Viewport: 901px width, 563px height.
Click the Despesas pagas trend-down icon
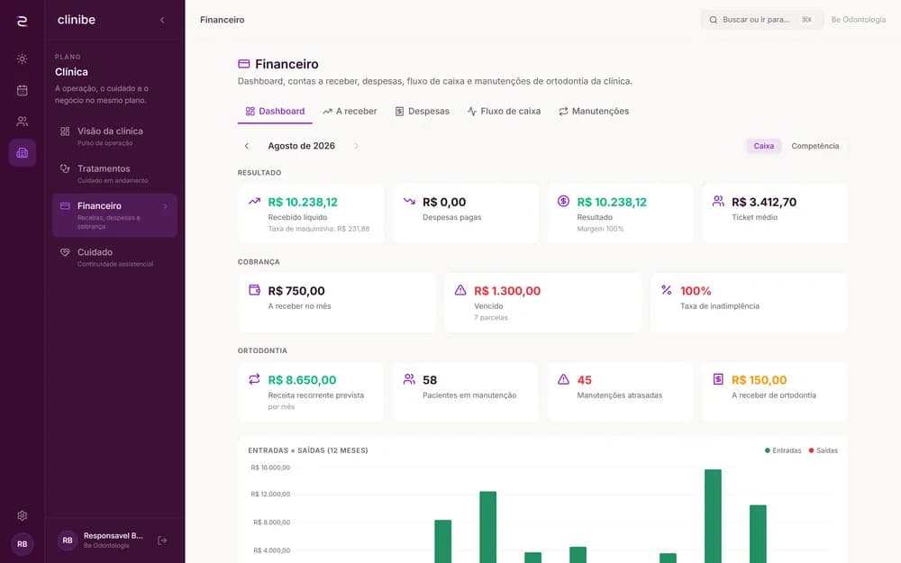[409, 202]
